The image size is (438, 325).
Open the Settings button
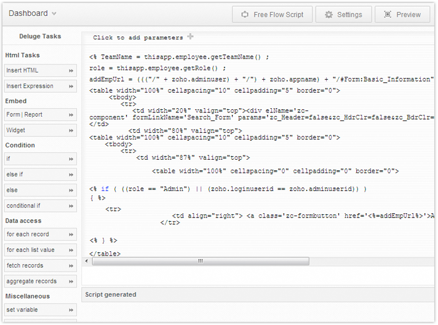(x=343, y=15)
